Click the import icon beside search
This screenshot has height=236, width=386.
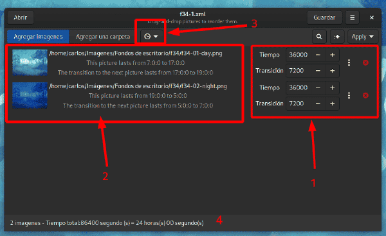(337, 37)
